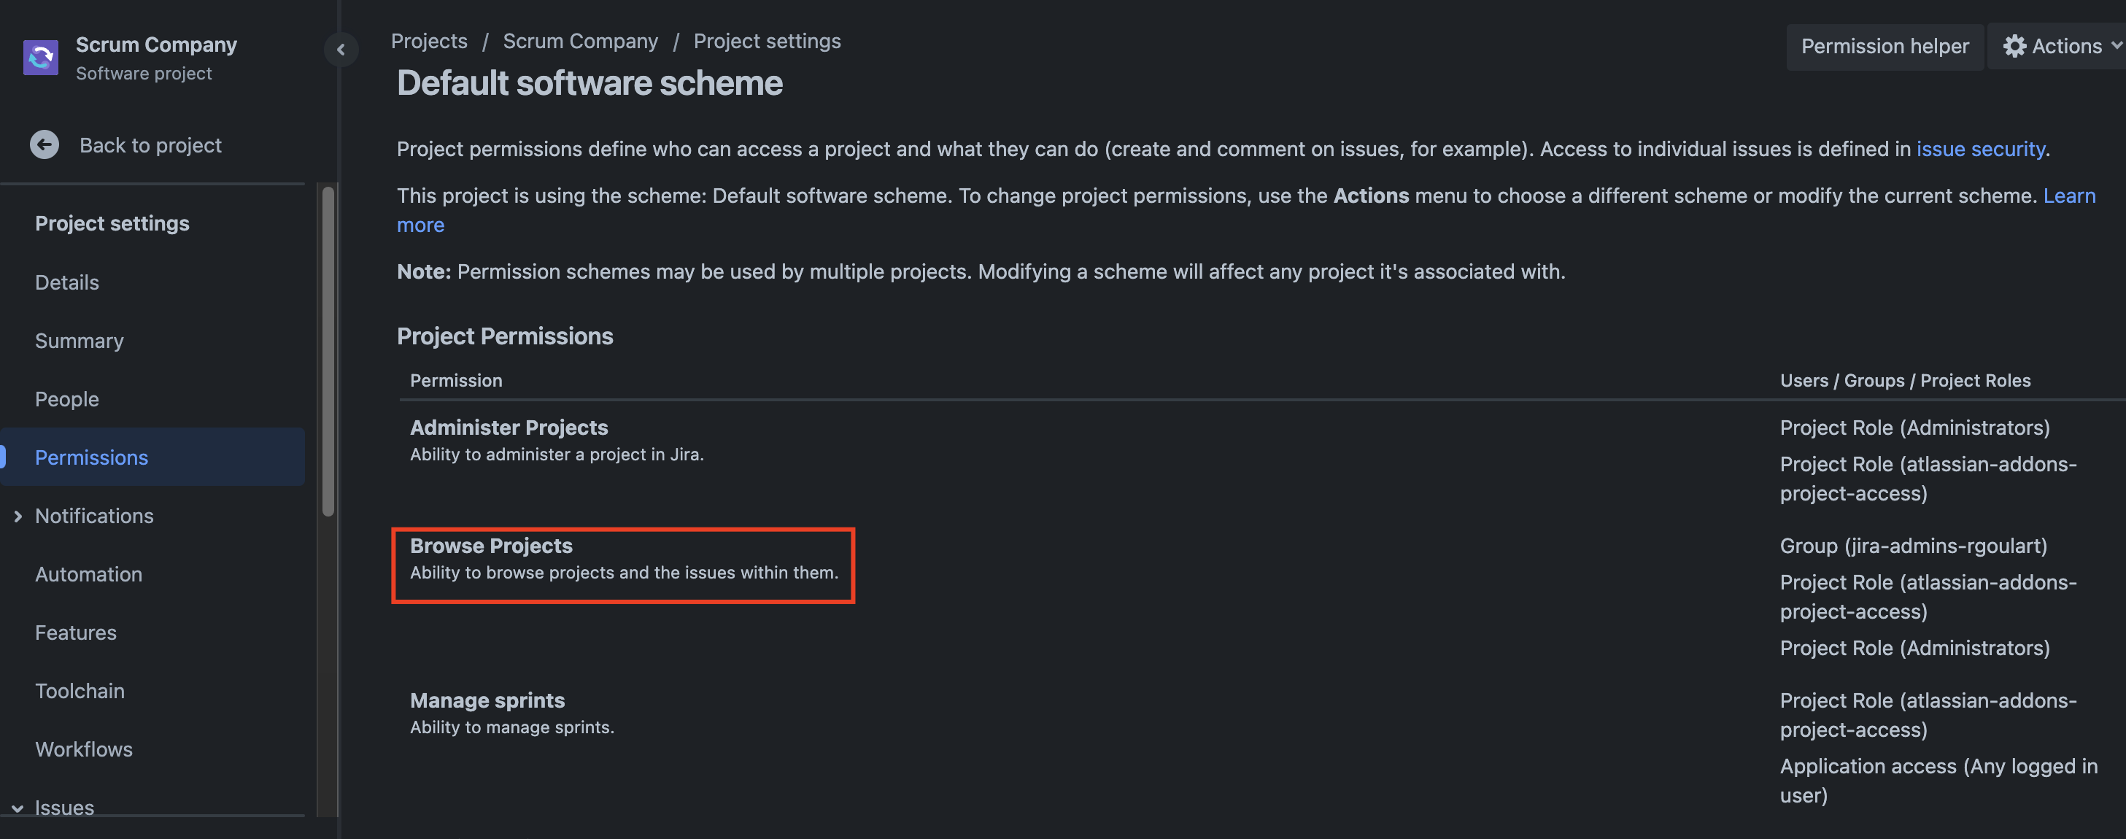The height and width of the screenshot is (839, 2126).
Task: Click the gear icon next to Actions
Action: pos(2014,46)
